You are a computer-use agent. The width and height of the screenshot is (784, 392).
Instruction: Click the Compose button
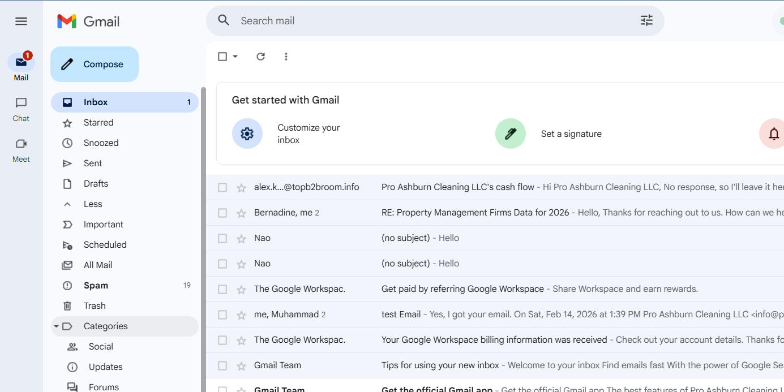(95, 64)
